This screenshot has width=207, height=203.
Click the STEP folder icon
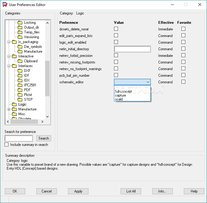point(20,100)
